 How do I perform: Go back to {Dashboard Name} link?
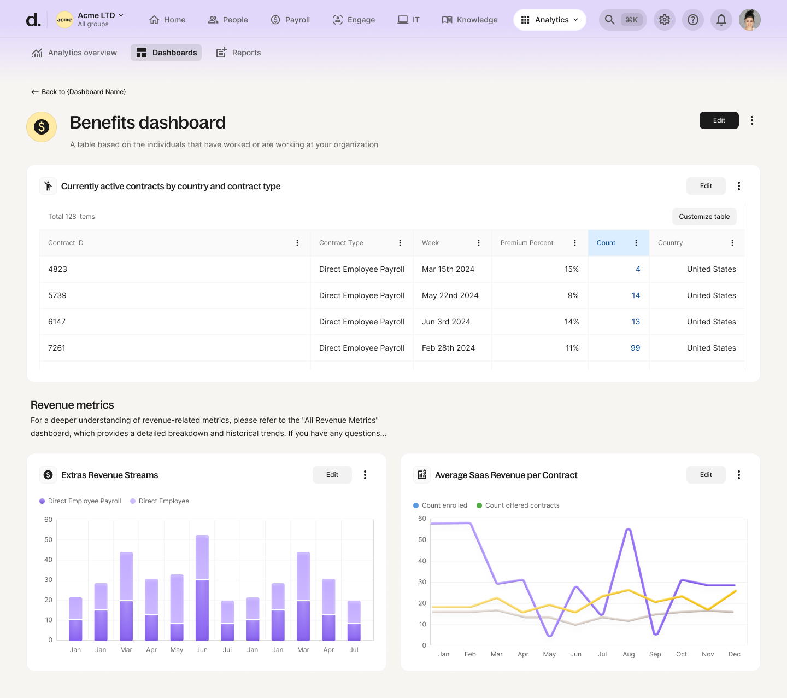tap(78, 92)
